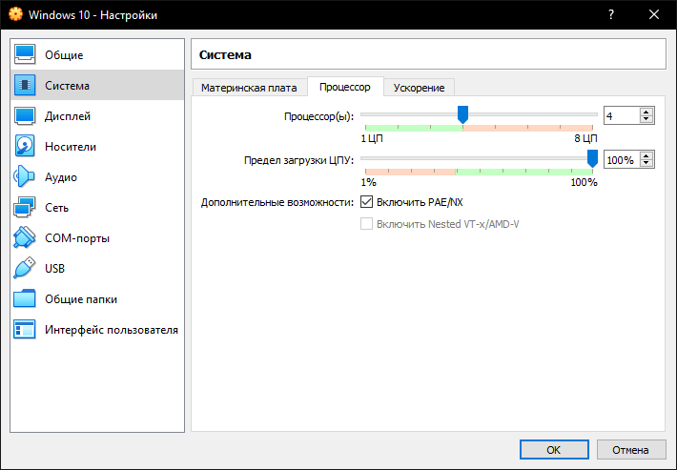The width and height of the screenshot is (677, 470).
Task: Lower CPU load limit with down arrow
Action: click(x=646, y=164)
